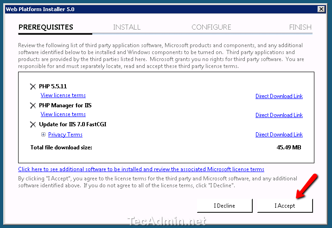Viewport: 332px width, 228px height.
Task: Click the X icon next to PHP Manager for IIS
Action: (32, 105)
